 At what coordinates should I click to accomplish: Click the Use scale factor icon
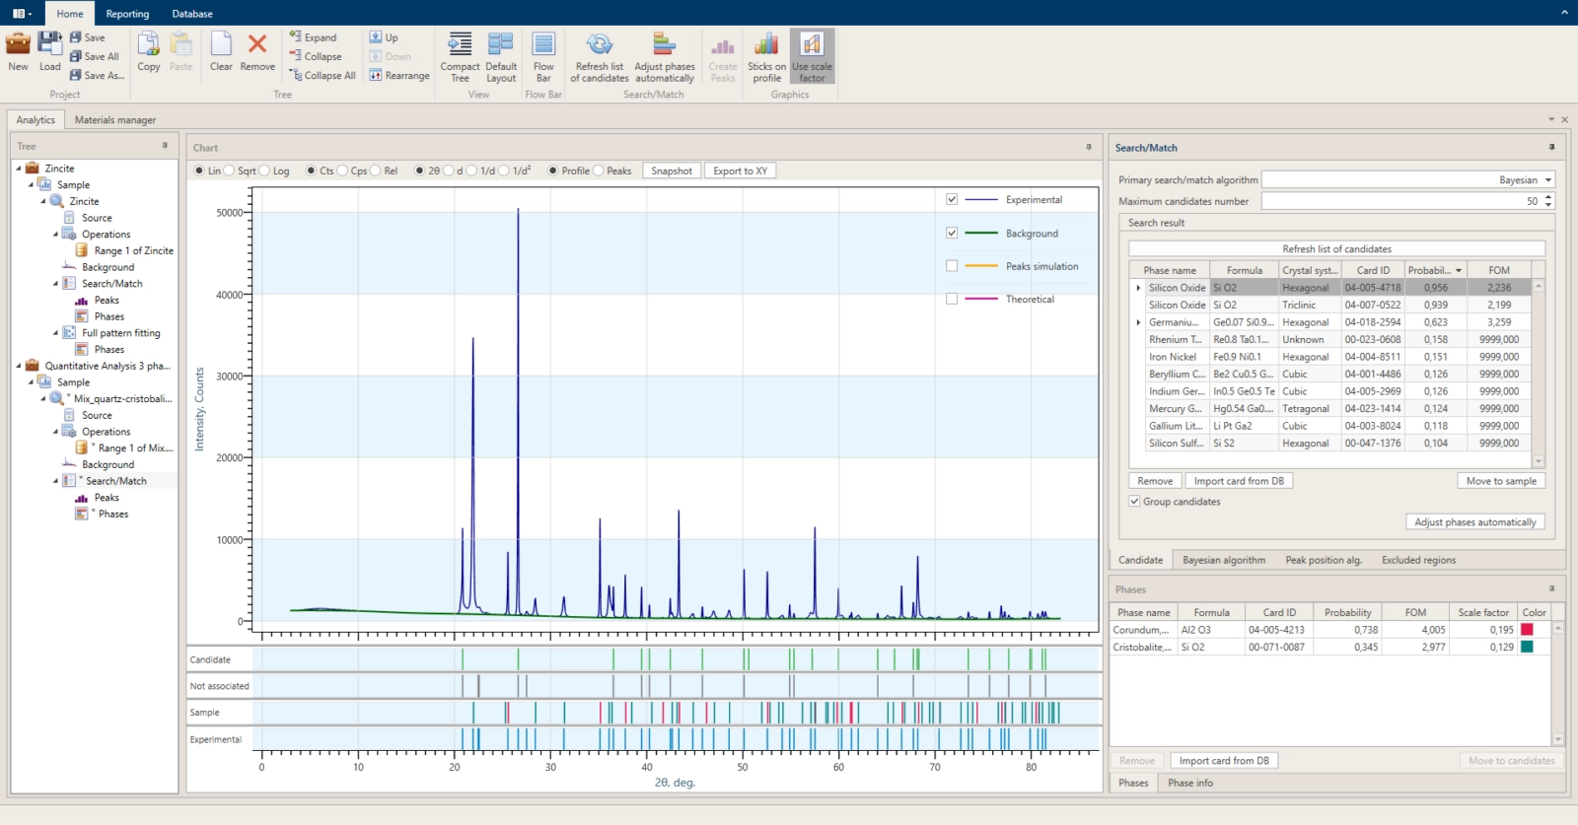[x=812, y=45]
